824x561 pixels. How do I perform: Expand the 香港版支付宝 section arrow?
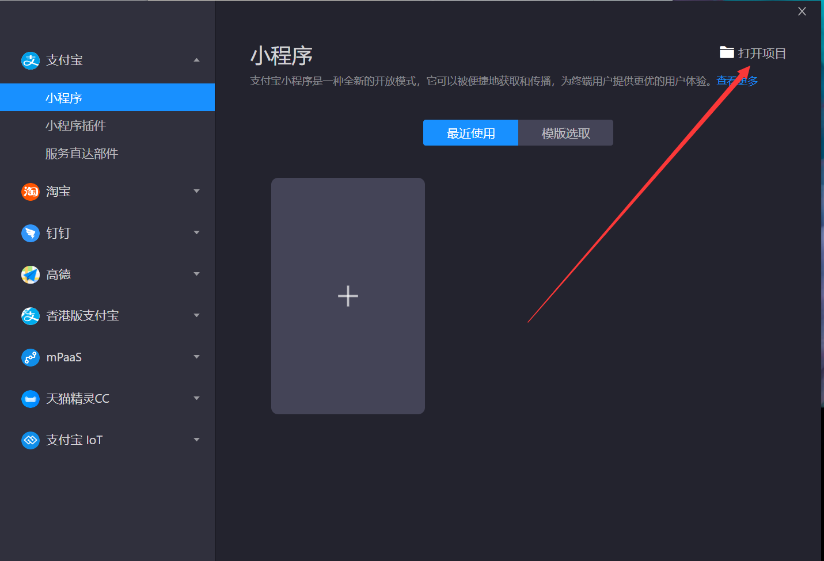pos(197,315)
